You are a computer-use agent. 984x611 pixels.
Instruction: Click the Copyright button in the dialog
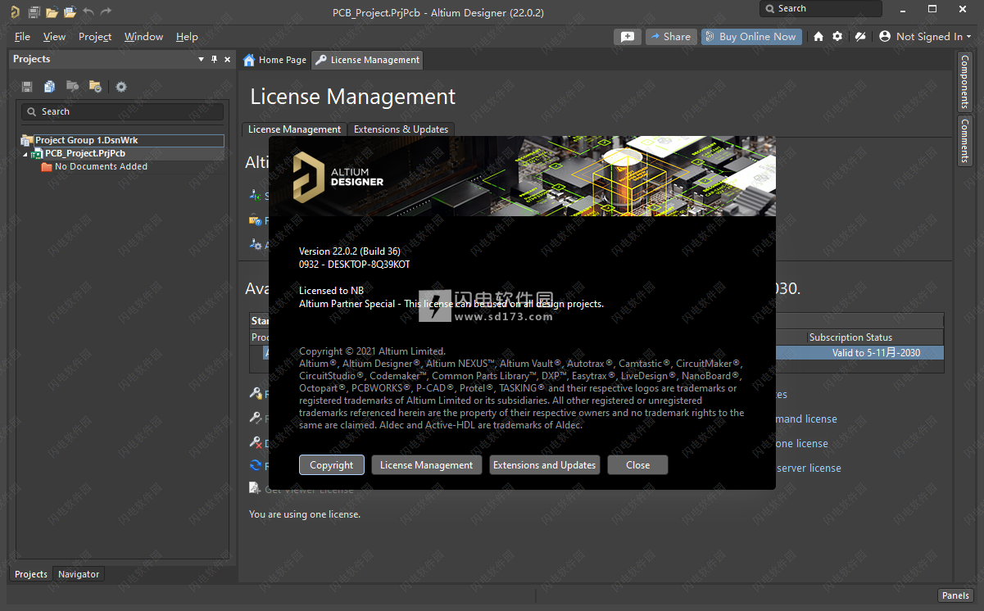coord(331,464)
